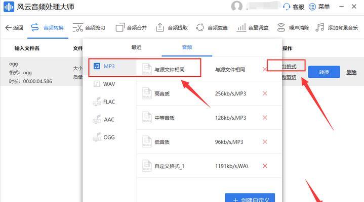
Task: Click the 256kb/s,MP3 value
Action: tap(230, 93)
